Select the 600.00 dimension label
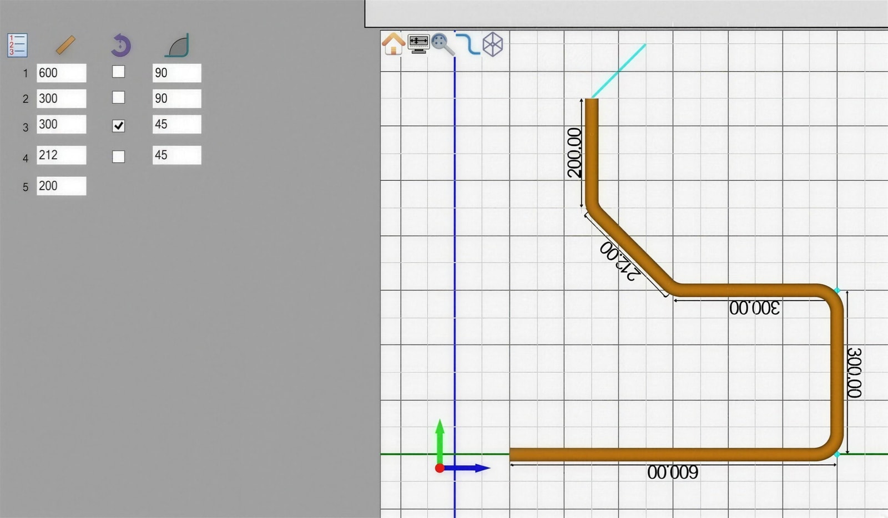The width and height of the screenshot is (888, 518). pyautogui.click(x=673, y=473)
